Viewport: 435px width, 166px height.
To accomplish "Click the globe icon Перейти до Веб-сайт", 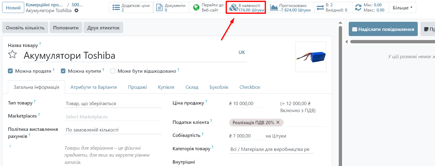I will pyautogui.click(x=196, y=8).
